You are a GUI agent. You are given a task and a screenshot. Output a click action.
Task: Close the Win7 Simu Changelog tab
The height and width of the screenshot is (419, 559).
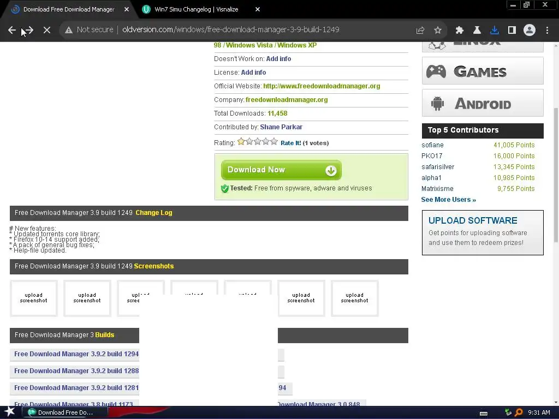pos(258,9)
